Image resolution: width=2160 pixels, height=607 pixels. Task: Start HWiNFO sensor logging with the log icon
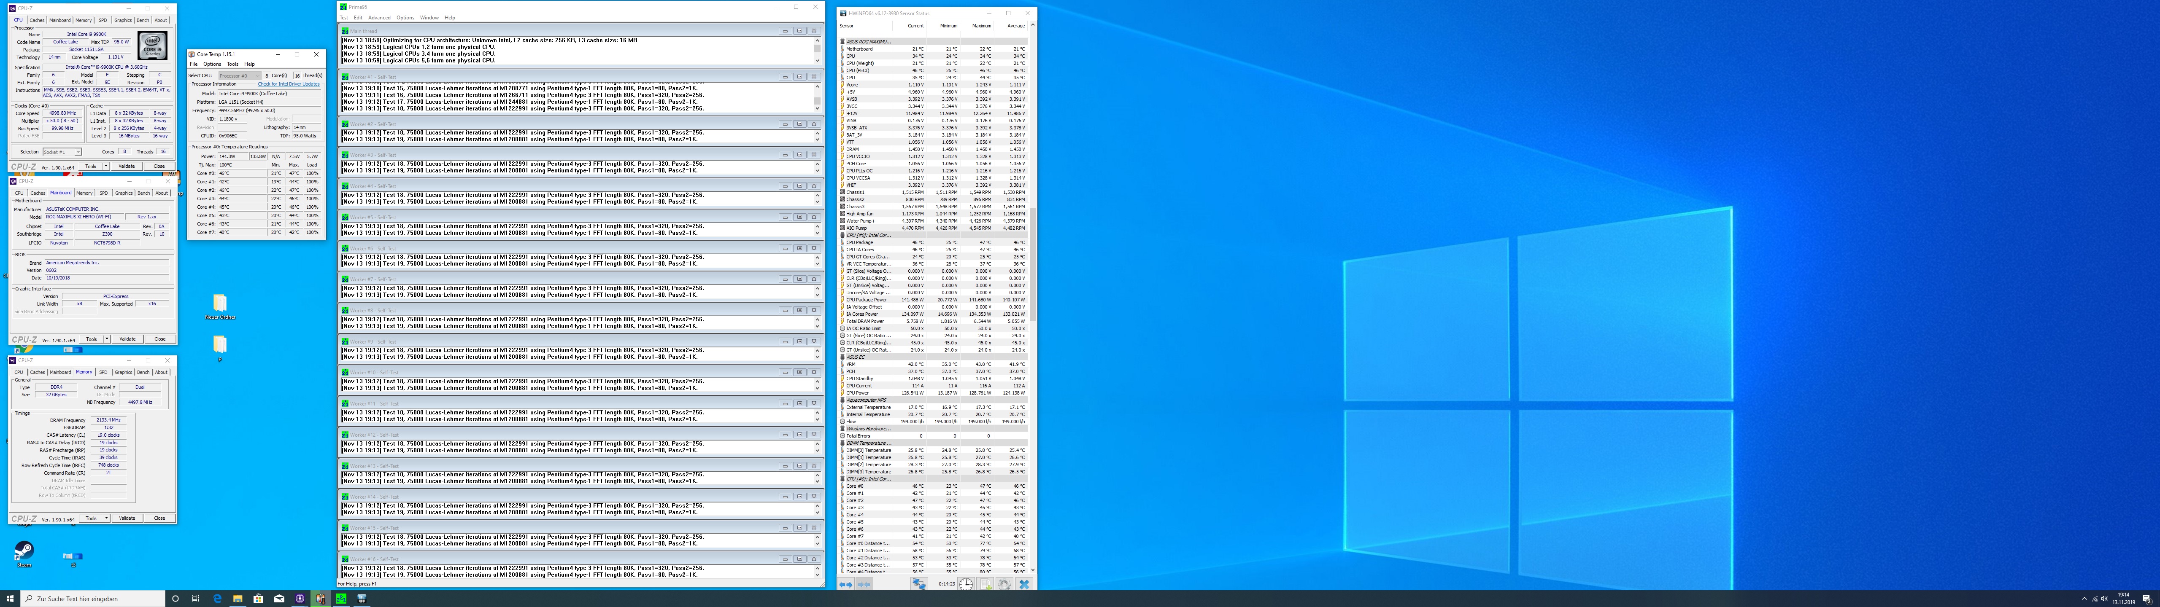986,584
